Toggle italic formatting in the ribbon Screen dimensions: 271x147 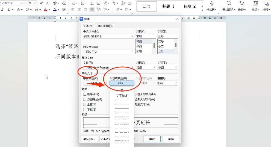pos(2,10)
